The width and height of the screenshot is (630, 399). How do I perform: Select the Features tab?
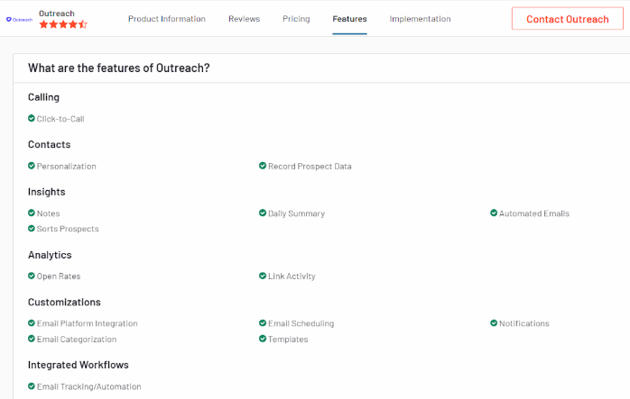click(349, 19)
